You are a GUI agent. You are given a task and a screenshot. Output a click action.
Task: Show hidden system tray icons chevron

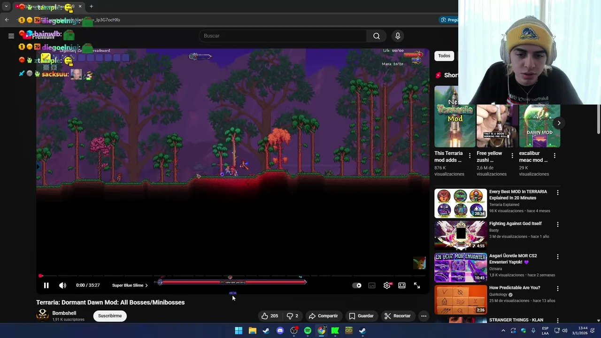(x=503, y=330)
